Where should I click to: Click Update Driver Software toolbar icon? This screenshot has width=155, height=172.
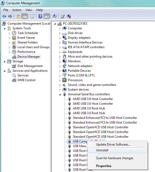click(63, 16)
